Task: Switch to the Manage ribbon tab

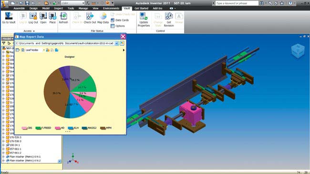Action: [x=83, y=8]
